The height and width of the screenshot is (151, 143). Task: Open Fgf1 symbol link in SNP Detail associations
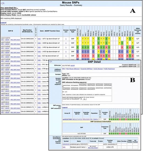tap(64, 147)
